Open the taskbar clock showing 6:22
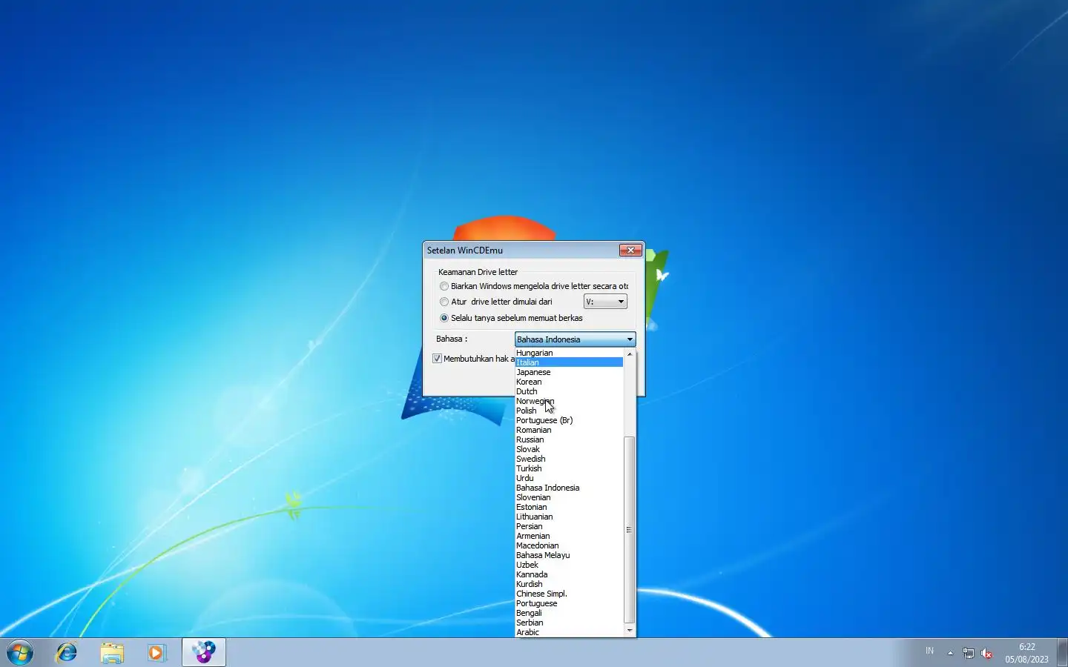 1027,653
